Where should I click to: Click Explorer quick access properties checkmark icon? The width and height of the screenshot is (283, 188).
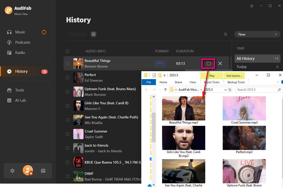154,75
